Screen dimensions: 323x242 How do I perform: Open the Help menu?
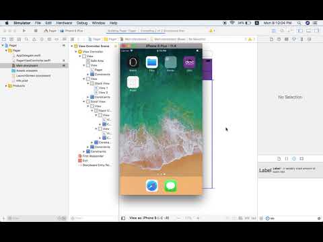pyautogui.click(x=113, y=23)
